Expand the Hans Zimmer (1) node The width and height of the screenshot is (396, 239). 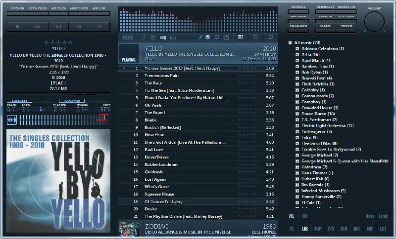(297, 173)
